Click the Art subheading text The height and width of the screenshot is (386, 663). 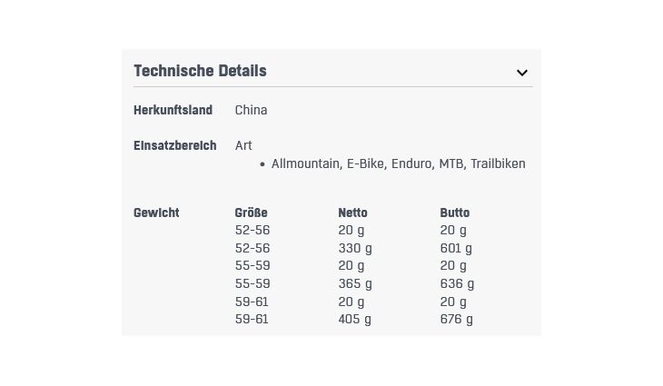(243, 145)
